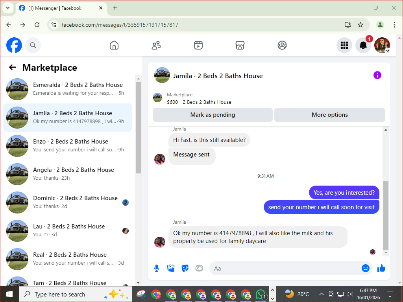Screen dimensions: 403x302
Task: Go forward with the browser forward arrow
Action: [23, 25]
